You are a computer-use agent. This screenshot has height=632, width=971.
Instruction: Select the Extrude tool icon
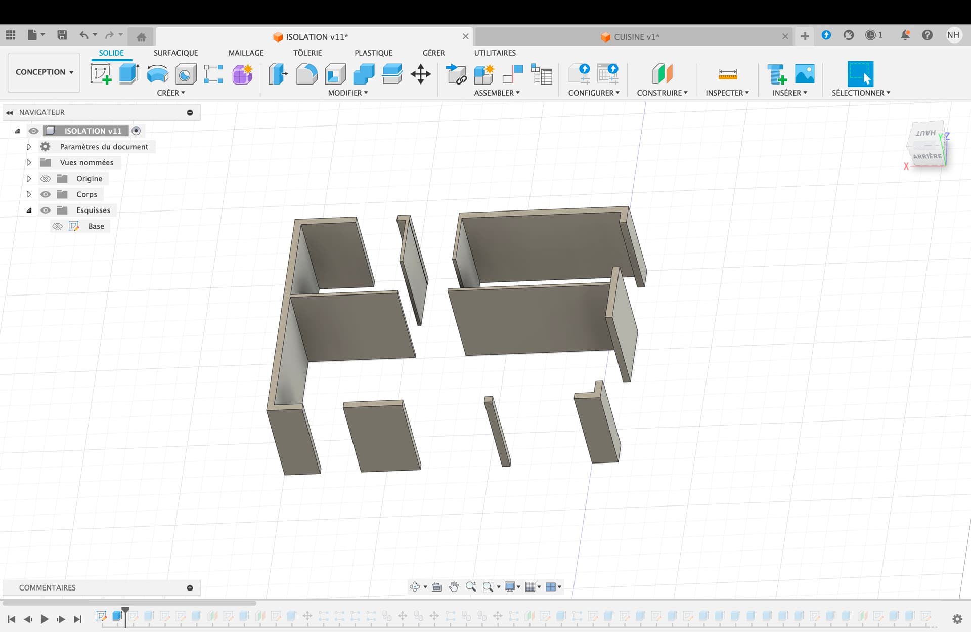(129, 74)
